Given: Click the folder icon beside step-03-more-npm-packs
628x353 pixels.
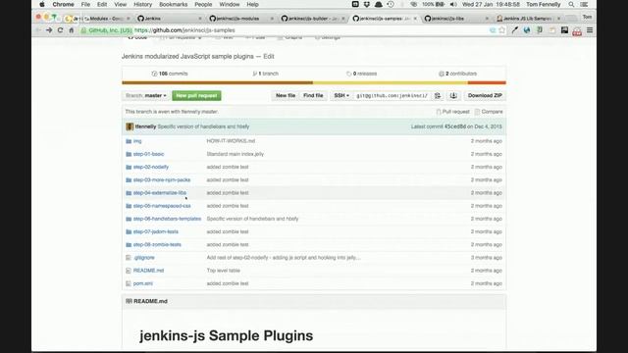Looking at the screenshot, I should (x=129, y=180).
